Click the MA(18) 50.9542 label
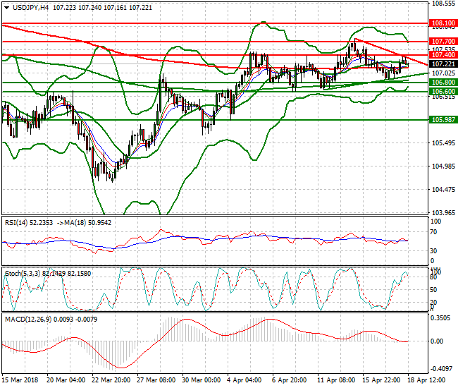The width and height of the screenshot is (458, 388). point(88,223)
